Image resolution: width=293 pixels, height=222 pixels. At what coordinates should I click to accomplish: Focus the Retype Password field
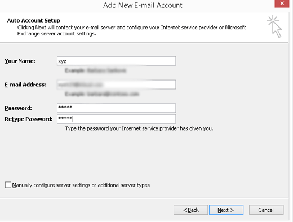[x=116, y=119]
